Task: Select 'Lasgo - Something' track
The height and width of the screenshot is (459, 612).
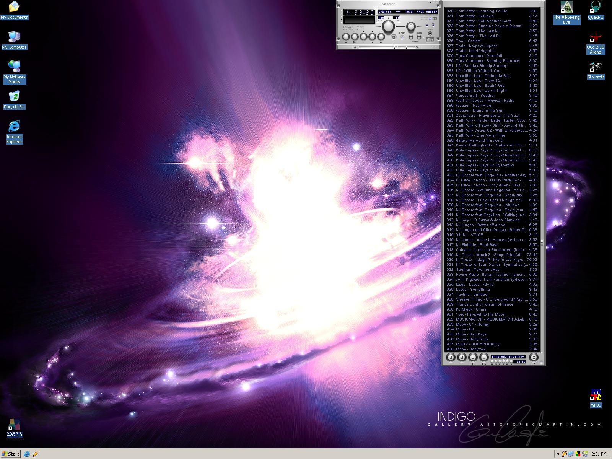Action: click(492, 290)
